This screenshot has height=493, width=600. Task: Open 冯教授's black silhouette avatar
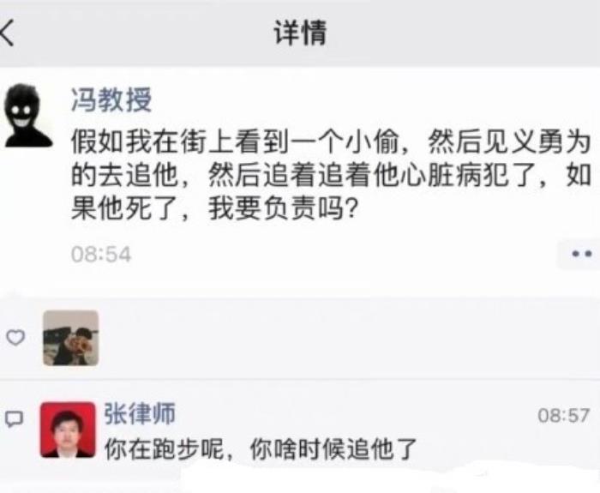(x=27, y=116)
